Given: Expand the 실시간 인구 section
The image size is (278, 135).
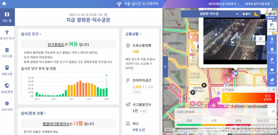Looking at the screenshot, I should click(x=31, y=34).
